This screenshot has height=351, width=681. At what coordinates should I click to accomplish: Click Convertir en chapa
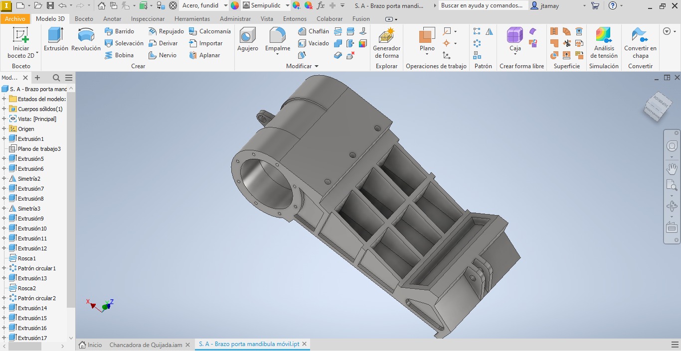coord(640,43)
